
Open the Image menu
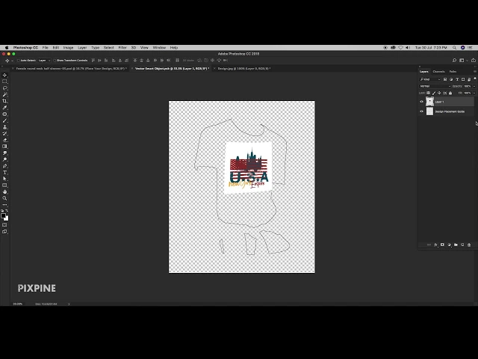tap(68, 48)
